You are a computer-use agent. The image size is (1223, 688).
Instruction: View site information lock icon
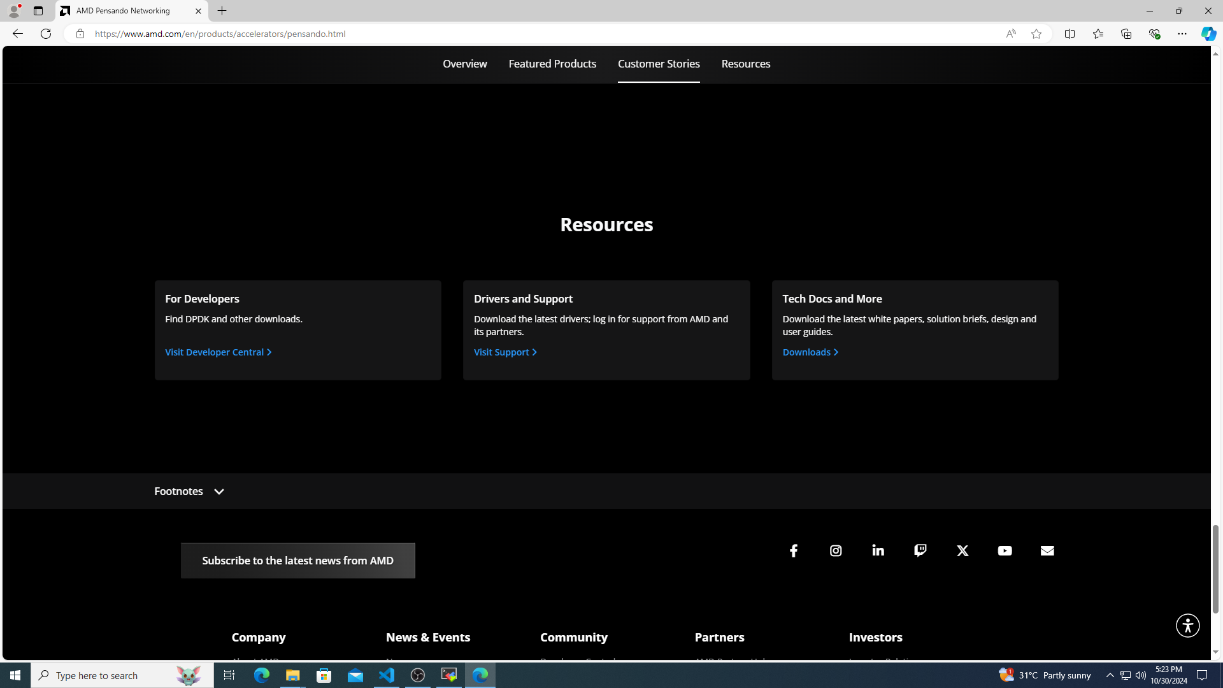click(x=80, y=34)
